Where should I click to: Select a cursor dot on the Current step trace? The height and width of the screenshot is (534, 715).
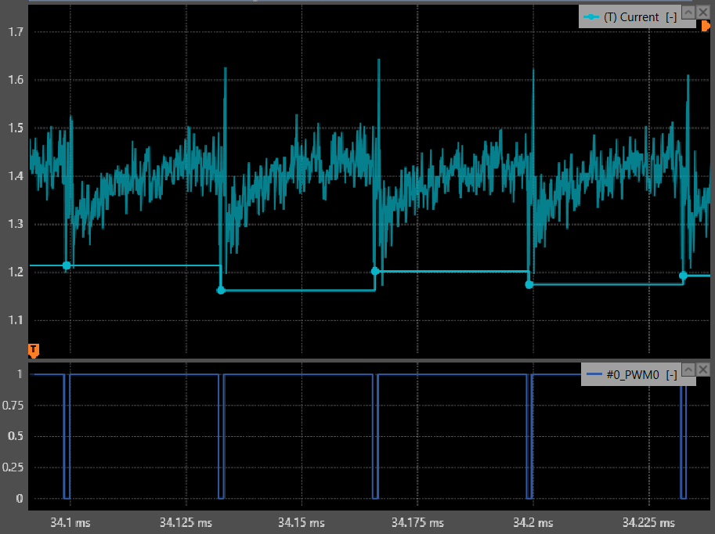pos(66,265)
